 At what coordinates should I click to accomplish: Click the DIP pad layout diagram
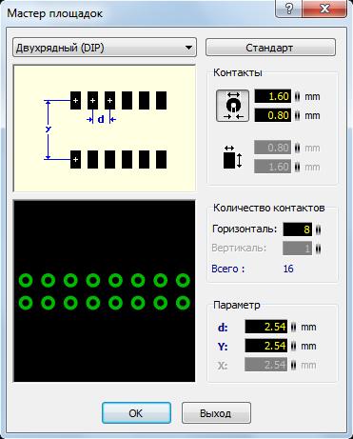pos(105,129)
